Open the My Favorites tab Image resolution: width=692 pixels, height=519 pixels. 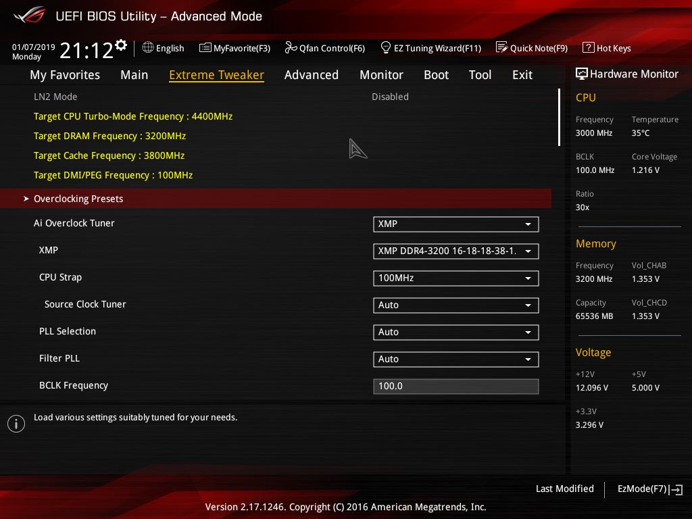[x=65, y=75]
